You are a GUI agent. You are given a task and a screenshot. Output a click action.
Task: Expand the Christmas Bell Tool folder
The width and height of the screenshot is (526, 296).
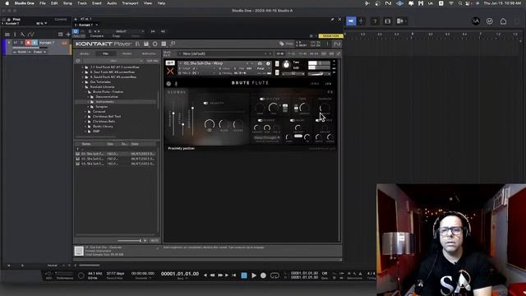coord(85,116)
